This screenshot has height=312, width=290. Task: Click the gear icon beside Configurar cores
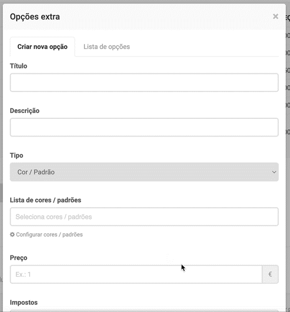pos(12,235)
